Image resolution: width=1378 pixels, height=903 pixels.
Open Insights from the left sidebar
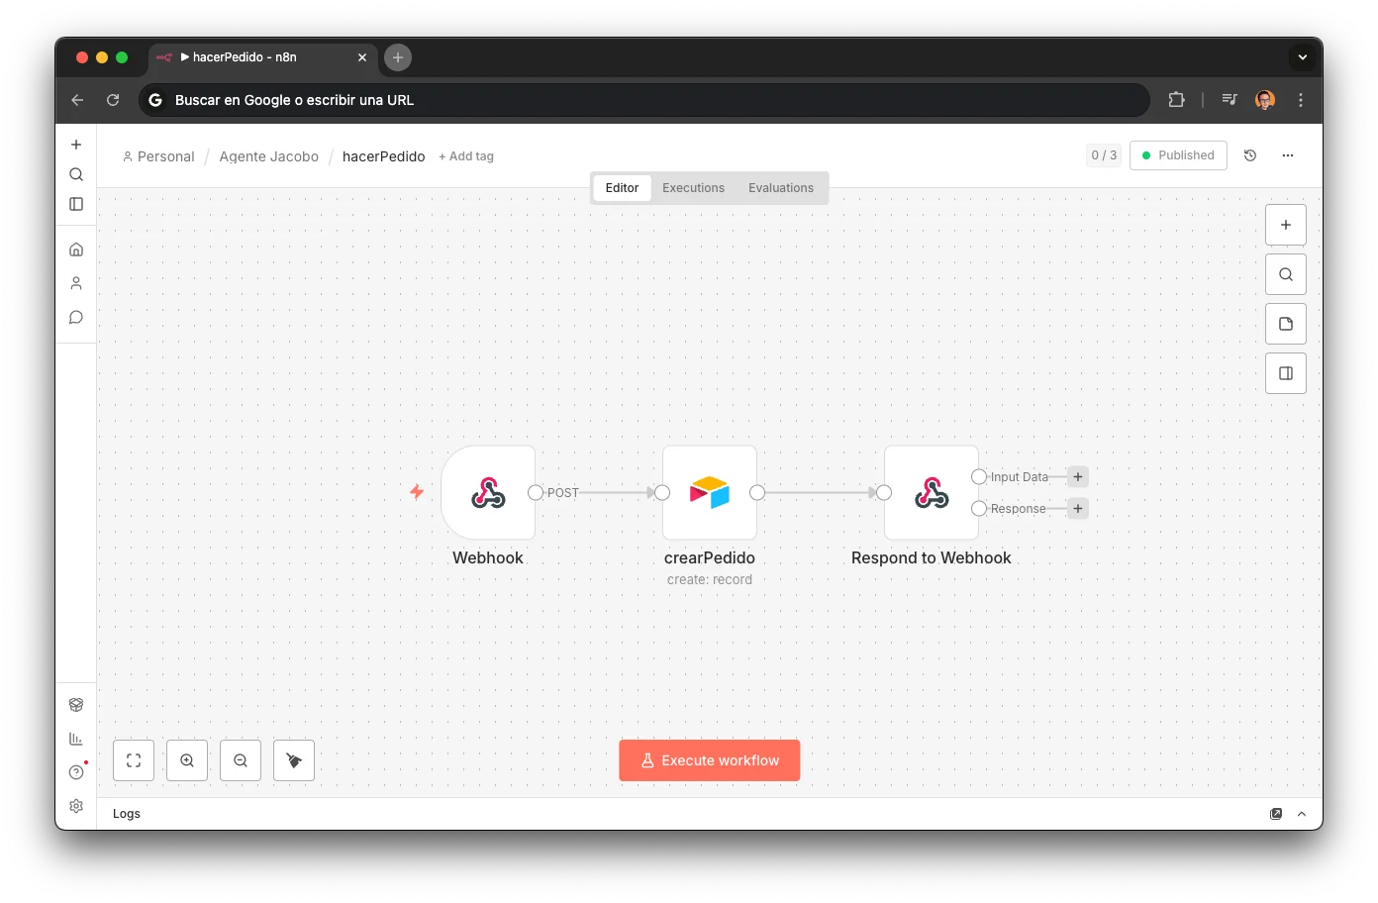(76, 738)
